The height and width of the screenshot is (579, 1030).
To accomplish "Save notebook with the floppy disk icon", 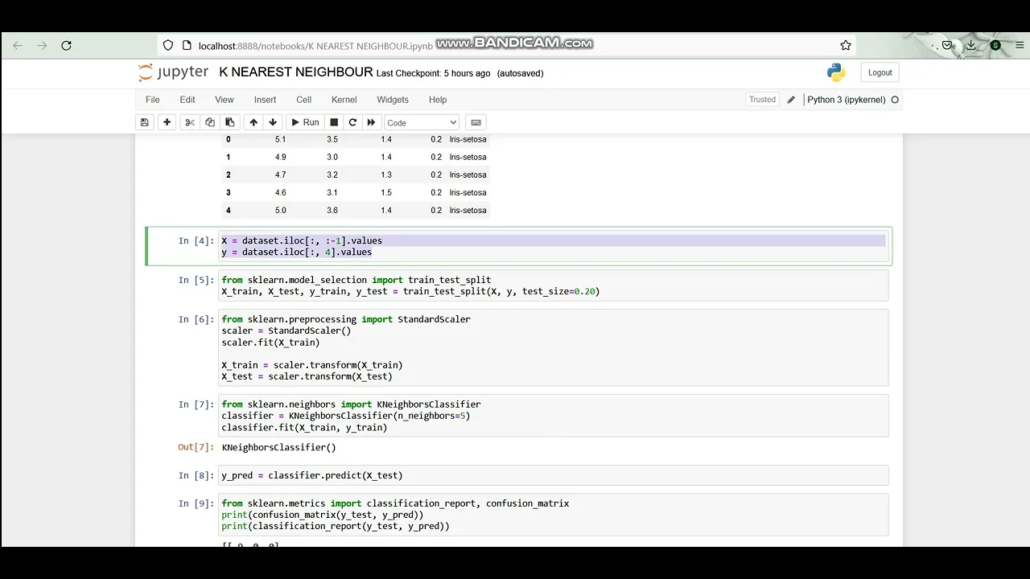I will 145,122.
